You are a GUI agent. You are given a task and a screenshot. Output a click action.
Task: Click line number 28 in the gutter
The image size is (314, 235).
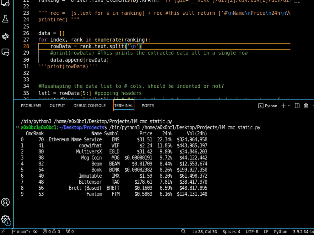point(26,46)
